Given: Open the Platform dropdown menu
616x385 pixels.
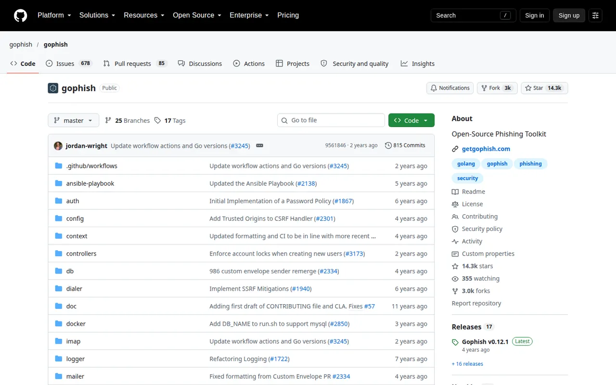Looking at the screenshot, I should click(54, 15).
